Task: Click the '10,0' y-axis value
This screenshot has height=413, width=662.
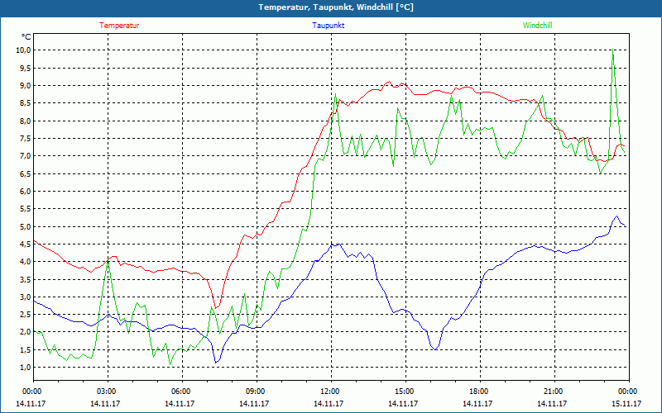Action: 24,50
